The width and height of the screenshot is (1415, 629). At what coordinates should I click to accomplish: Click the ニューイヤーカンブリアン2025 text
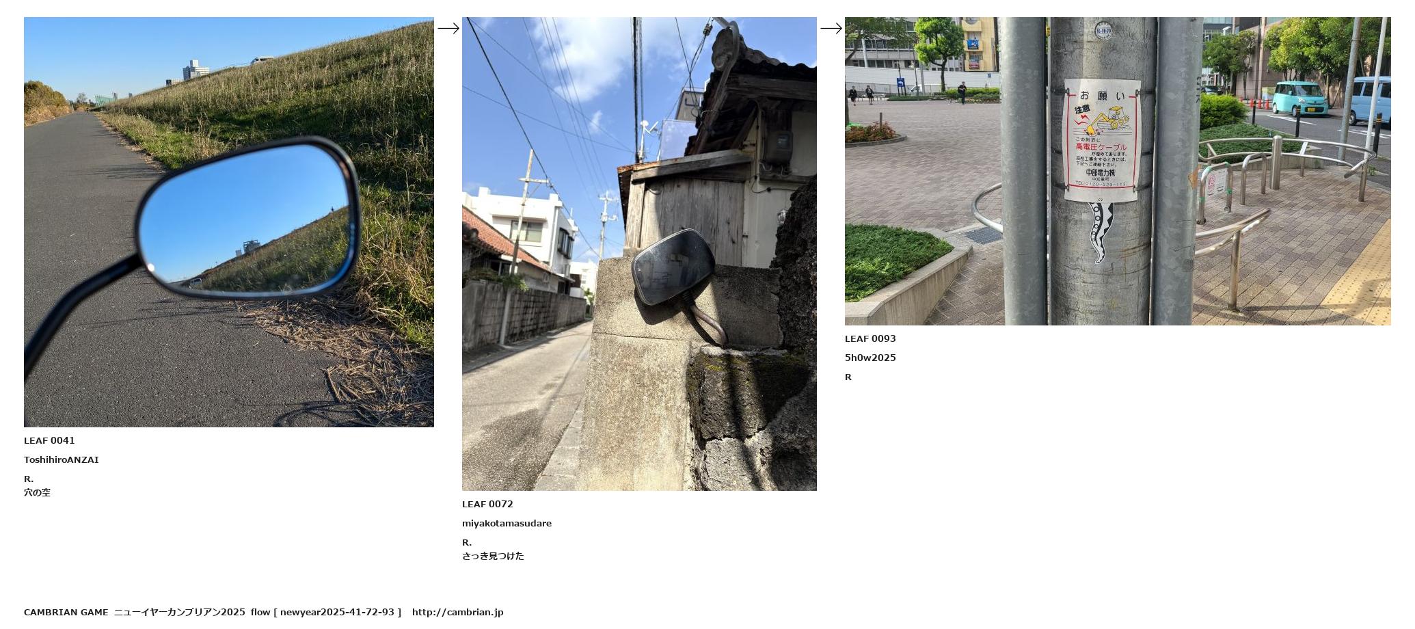179,613
